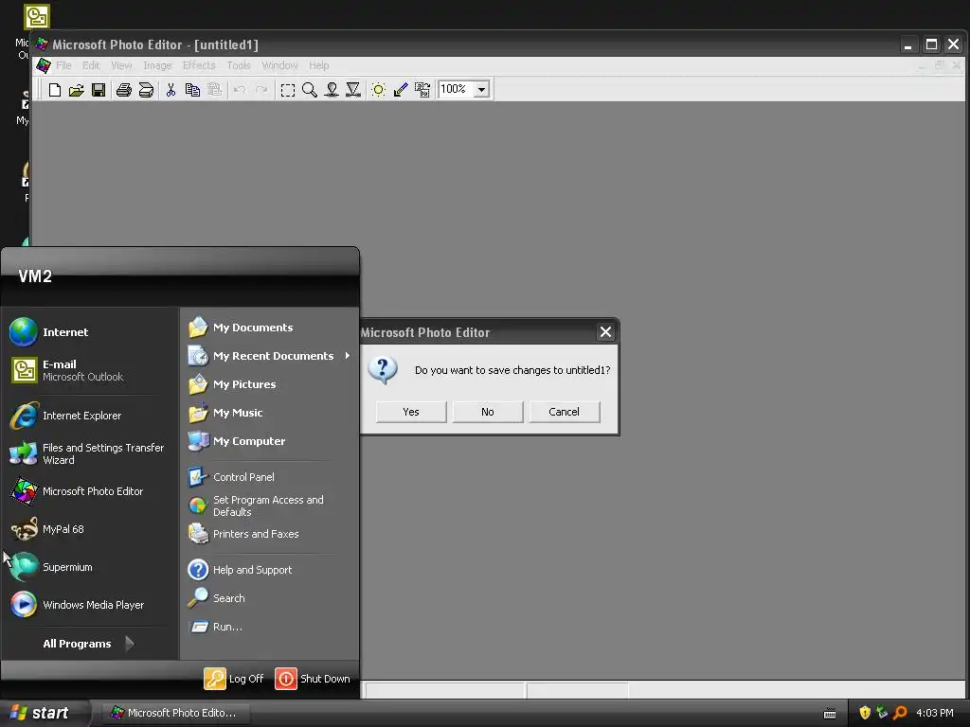Open Set Program Access and Defaults
This screenshot has height=727, width=970.
270,505
